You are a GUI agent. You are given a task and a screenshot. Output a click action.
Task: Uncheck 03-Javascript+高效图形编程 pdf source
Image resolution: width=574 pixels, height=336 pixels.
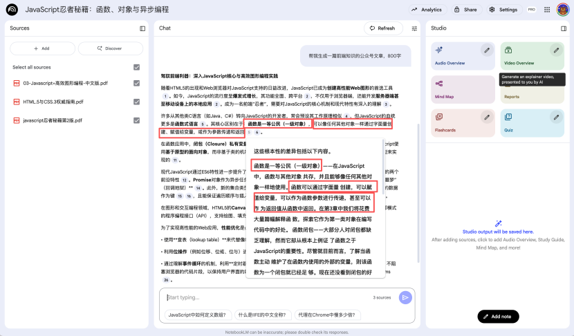click(x=136, y=83)
